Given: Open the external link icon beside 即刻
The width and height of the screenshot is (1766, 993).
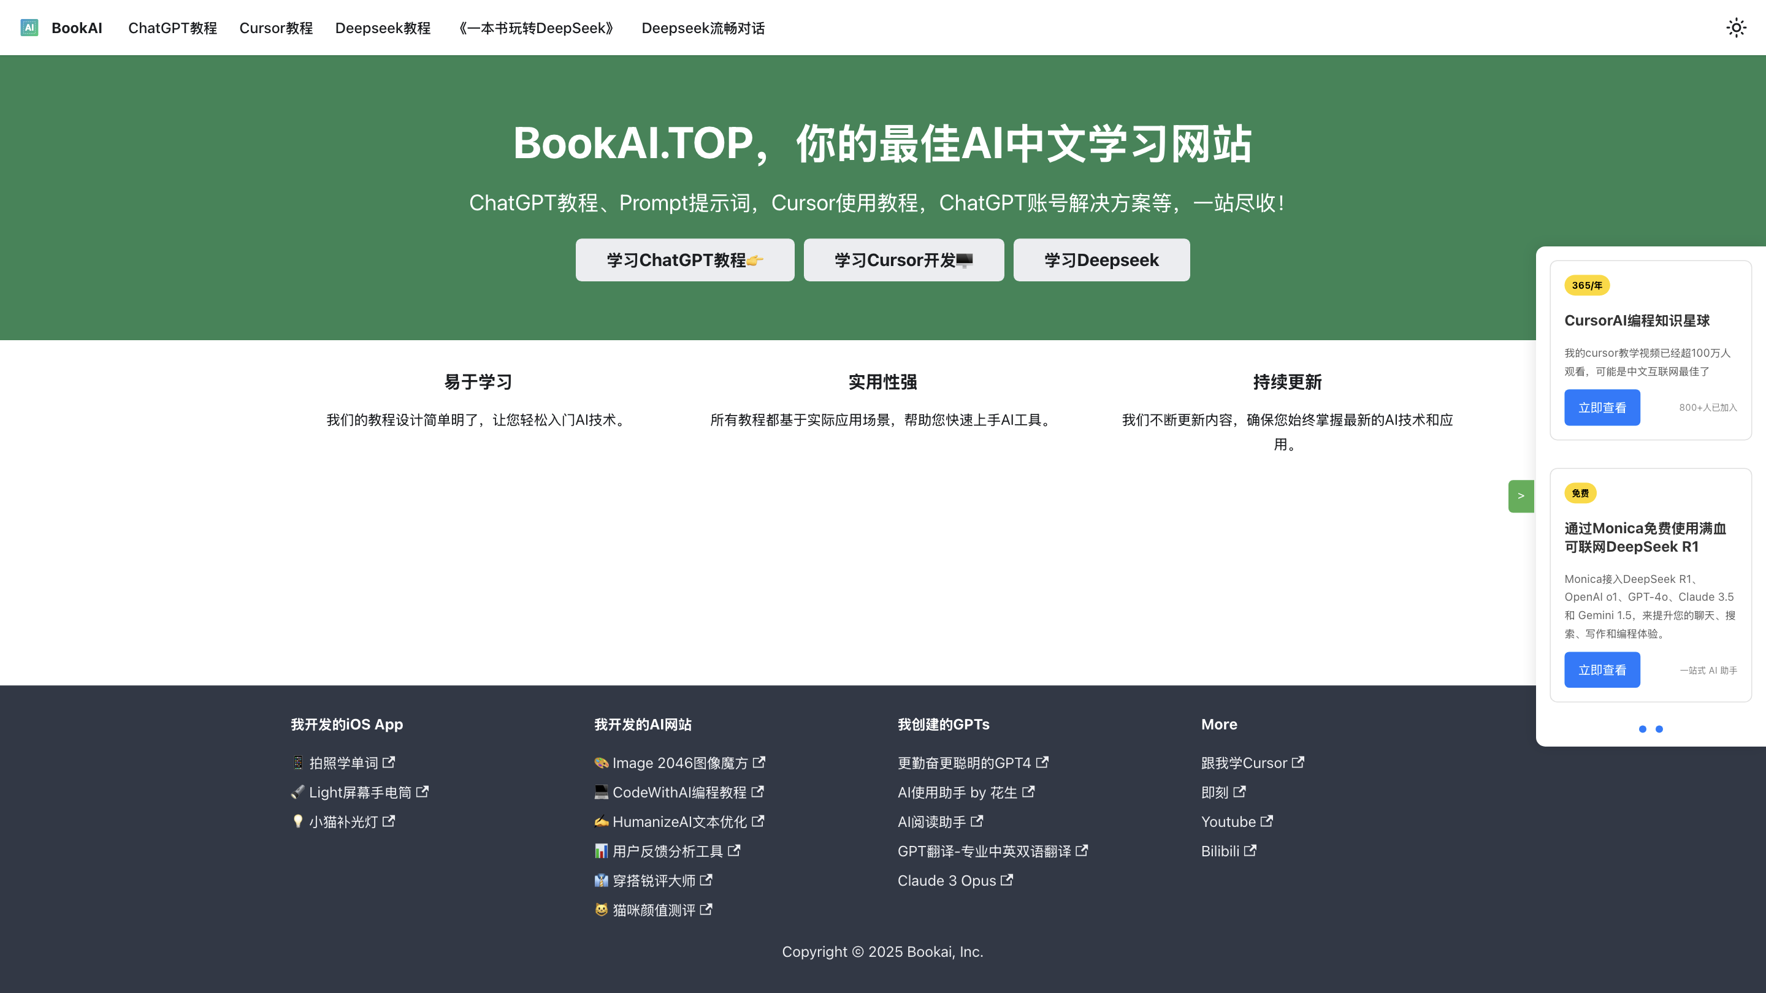Looking at the screenshot, I should tap(1239, 791).
